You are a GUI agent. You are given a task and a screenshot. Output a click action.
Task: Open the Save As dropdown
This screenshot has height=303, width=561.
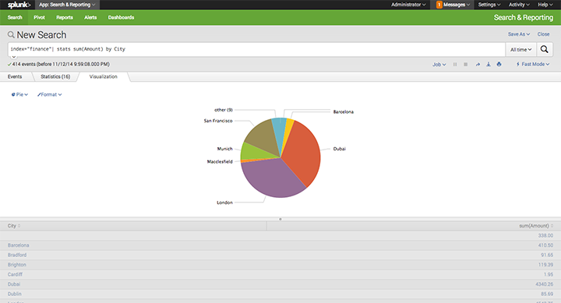[519, 34]
